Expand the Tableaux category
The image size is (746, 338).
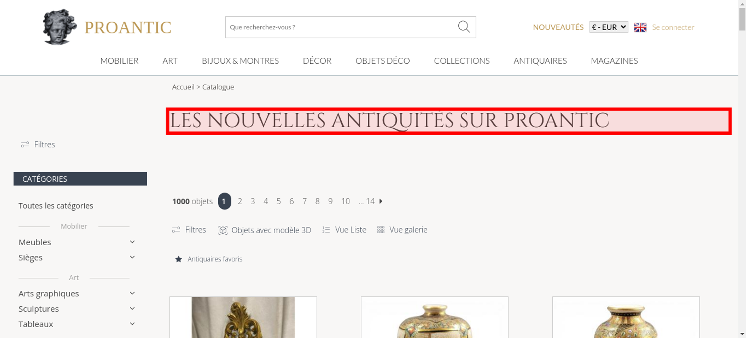(x=132, y=324)
